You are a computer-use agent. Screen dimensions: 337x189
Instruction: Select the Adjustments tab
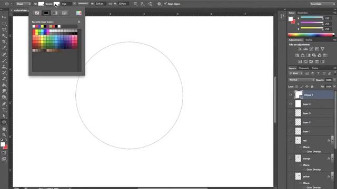[x=295, y=40]
